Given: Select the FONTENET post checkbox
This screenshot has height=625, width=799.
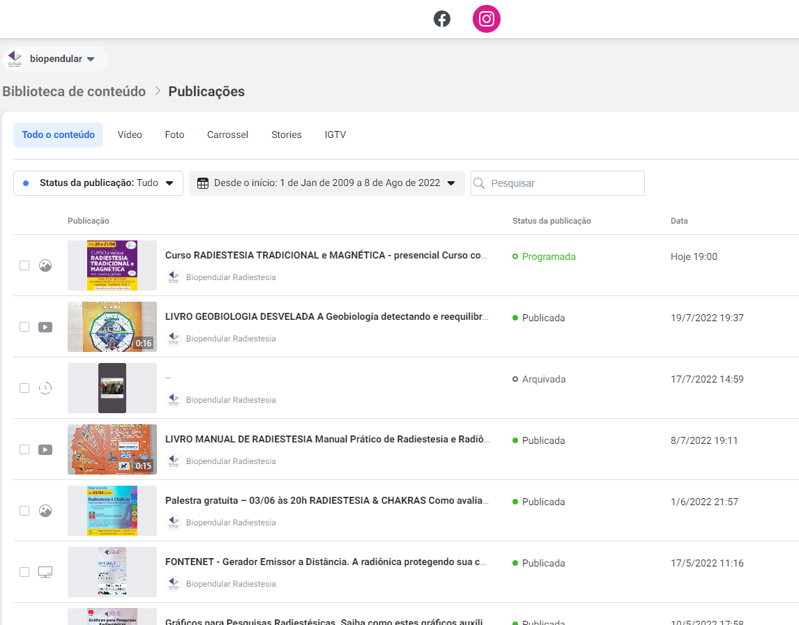Looking at the screenshot, I should click(24, 572).
